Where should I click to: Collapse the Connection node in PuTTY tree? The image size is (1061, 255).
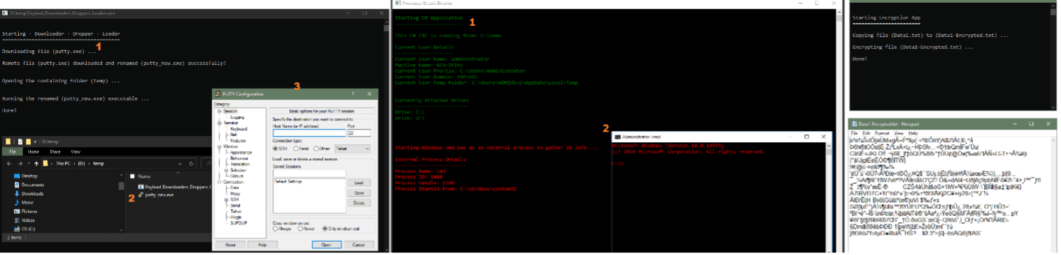tap(219, 182)
